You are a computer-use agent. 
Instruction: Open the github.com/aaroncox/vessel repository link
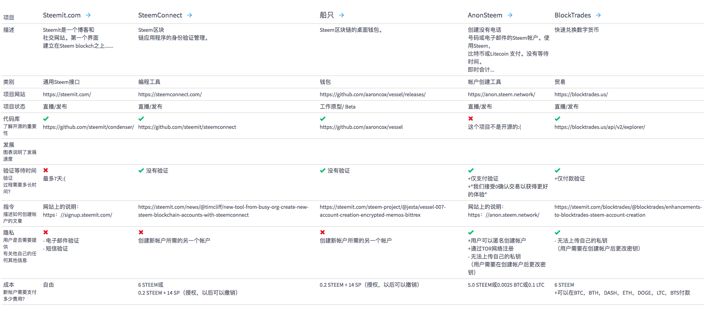[x=361, y=127]
